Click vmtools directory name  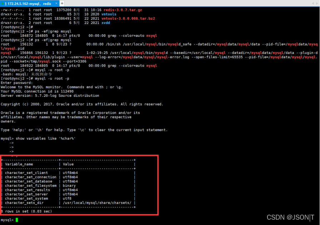(109, 14)
